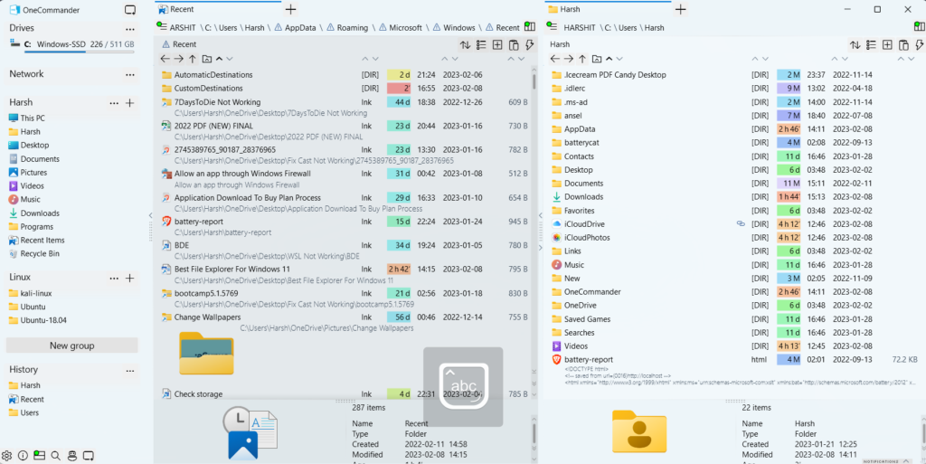Click orange age tag of Best File Explorer
Screen dimensions: 926x464
click(x=399, y=270)
